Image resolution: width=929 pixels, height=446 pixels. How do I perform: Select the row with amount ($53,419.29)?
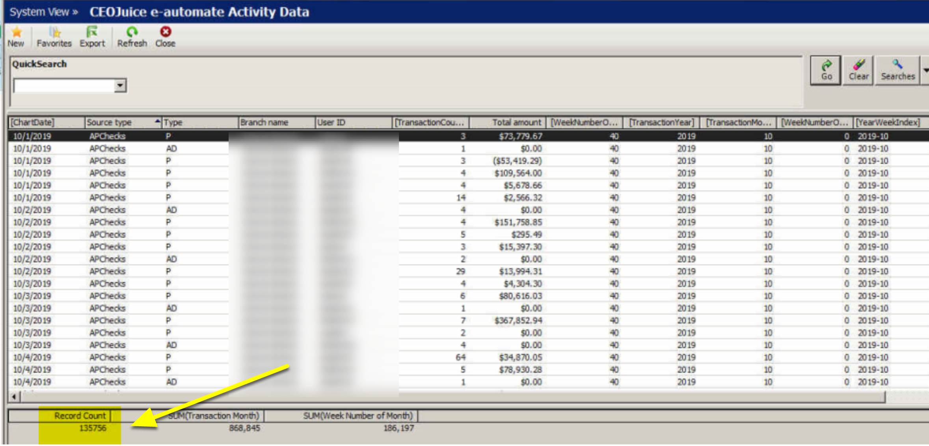click(x=468, y=161)
